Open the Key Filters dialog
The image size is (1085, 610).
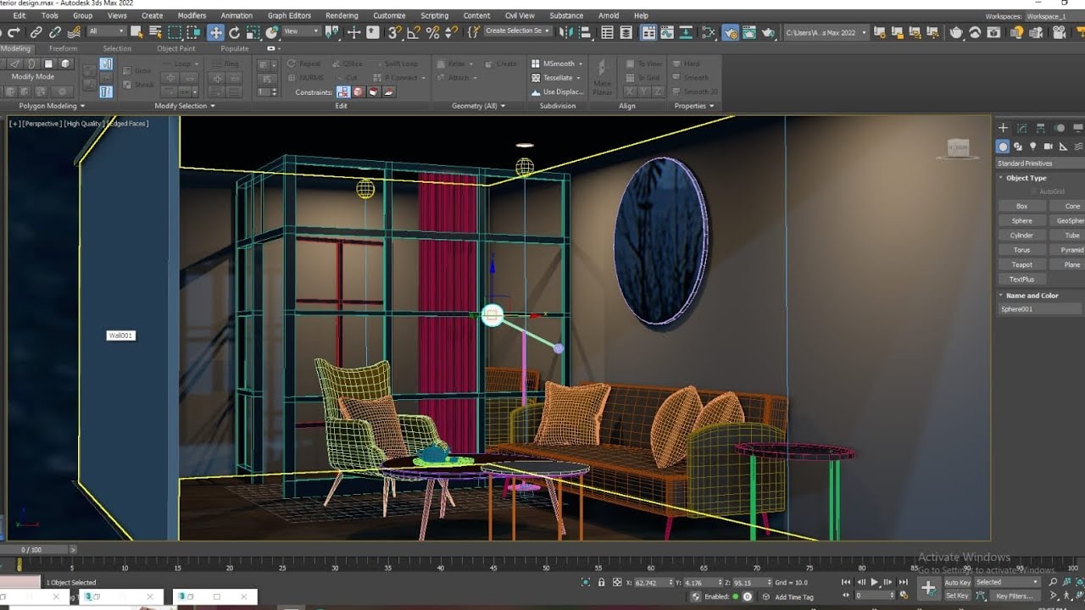[1014, 596]
